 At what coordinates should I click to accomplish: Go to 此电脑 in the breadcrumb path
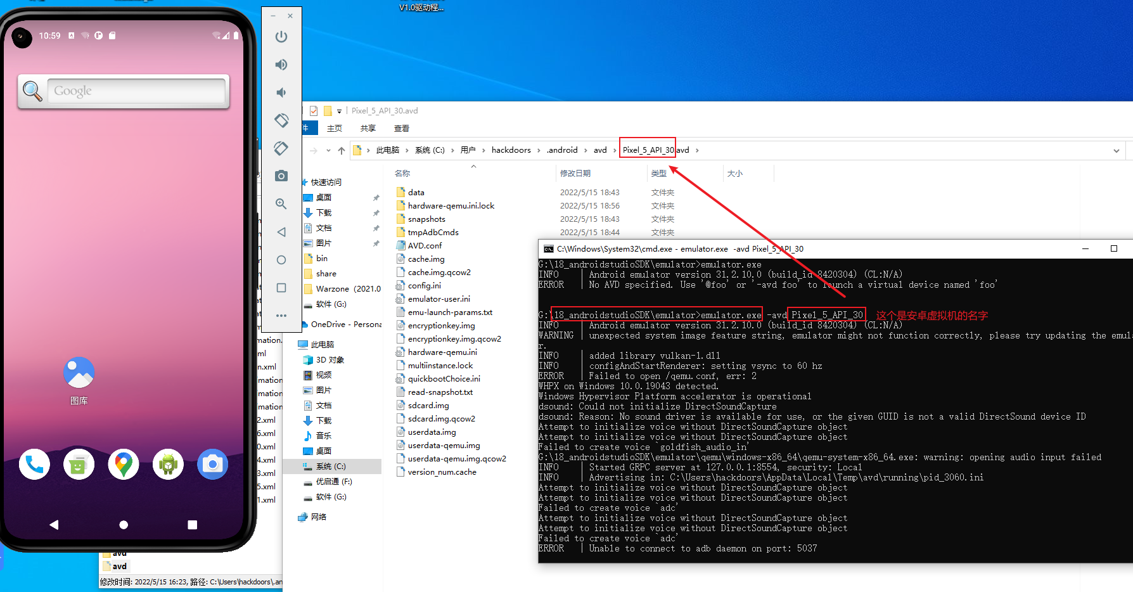388,150
